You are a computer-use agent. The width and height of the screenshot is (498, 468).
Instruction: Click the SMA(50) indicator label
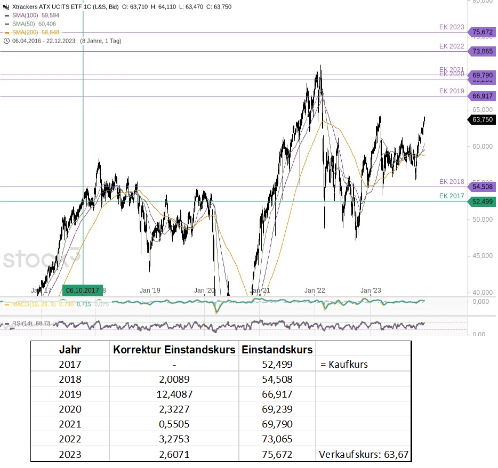click(23, 24)
